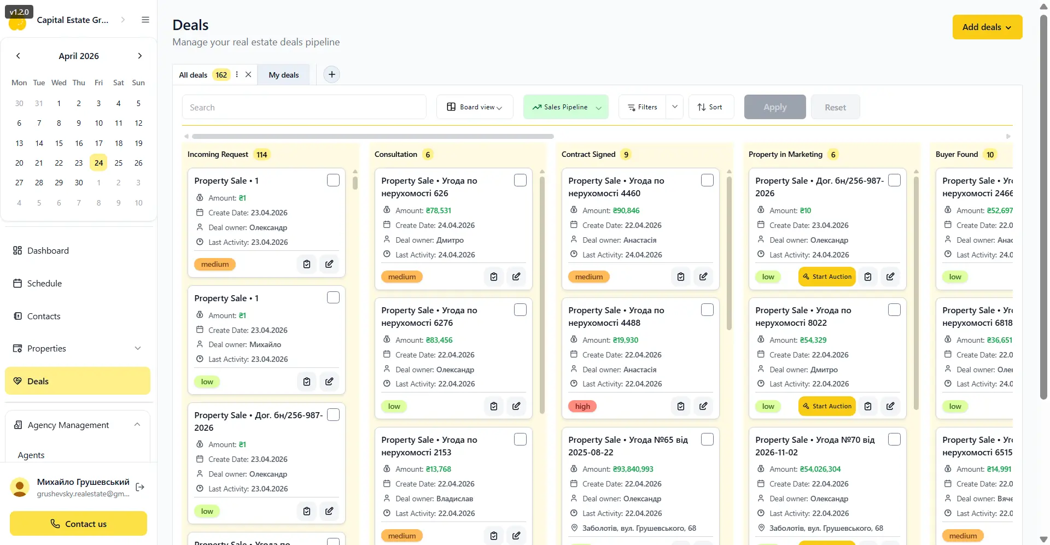Open task icon on Михайло's Property Sale • 1 card
Screen dimensions: 1050x545
(307, 382)
